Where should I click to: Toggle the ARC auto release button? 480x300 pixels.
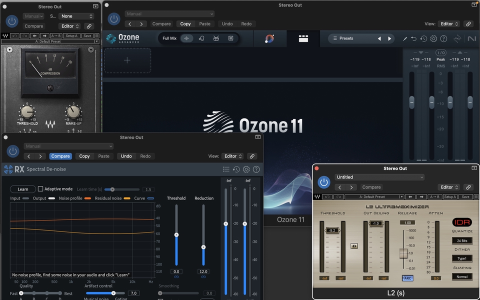point(407,278)
